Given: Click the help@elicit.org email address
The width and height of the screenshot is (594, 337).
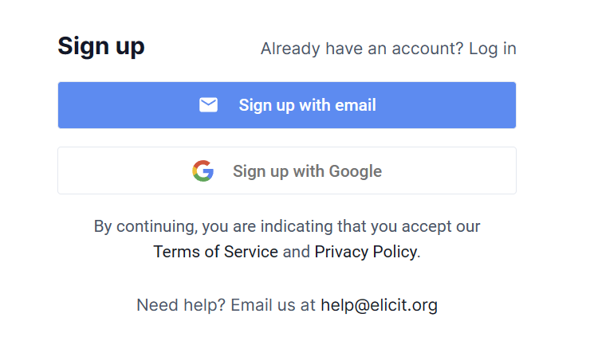Looking at the screenshot, I should click(x=379, y=304).
